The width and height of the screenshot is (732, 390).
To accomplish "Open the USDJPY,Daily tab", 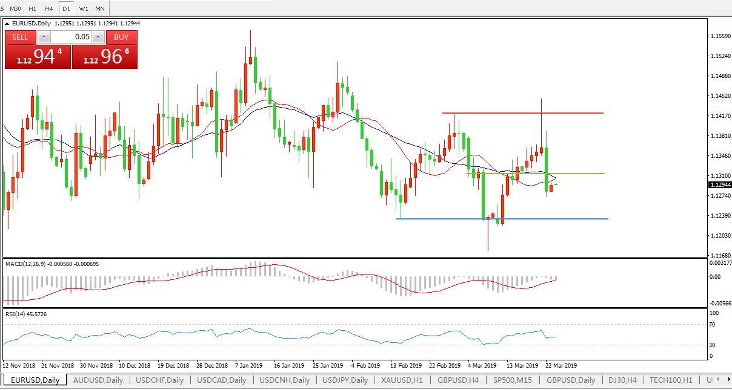I will tap(344, 380).
